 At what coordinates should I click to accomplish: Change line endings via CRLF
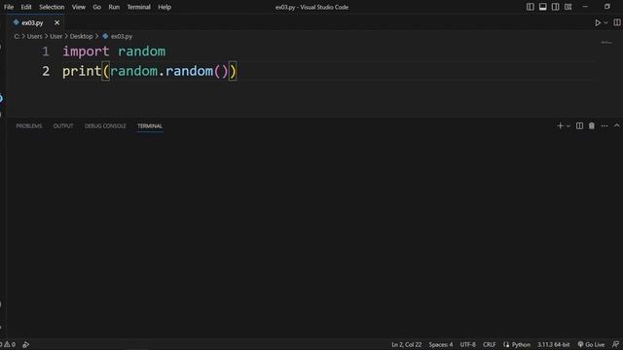(x=489, y=344)
